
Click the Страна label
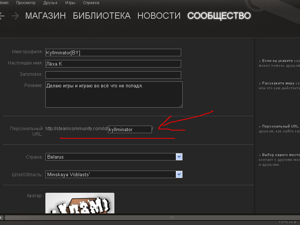click(x=34, y=157)
